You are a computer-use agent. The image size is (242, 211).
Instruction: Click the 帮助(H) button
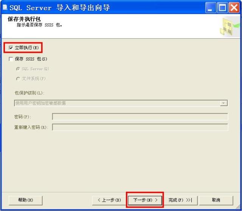coord(26,200)
